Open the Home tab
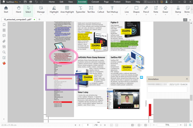 tap(52, 2)
